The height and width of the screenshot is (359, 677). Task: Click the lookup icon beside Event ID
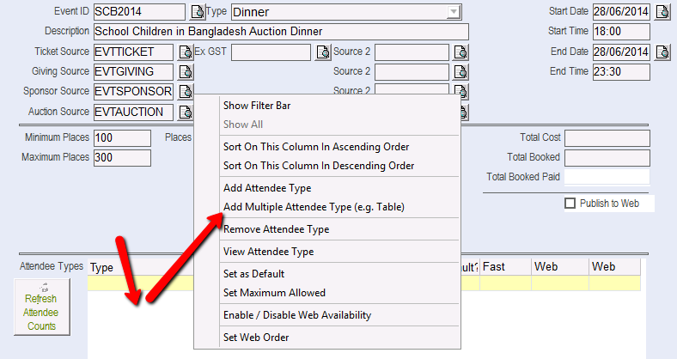(x=198, y=12)
